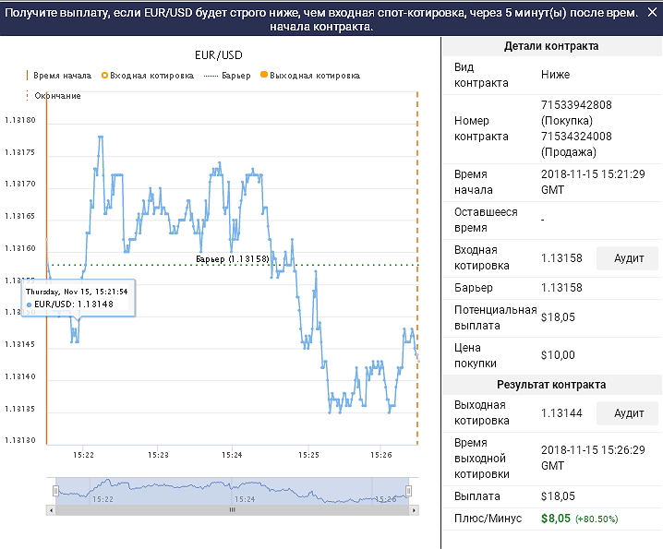The width and height of the screenshot is (663, 549).
Task: Click the 1.13140 y-axis label
Action: (20, 376)
